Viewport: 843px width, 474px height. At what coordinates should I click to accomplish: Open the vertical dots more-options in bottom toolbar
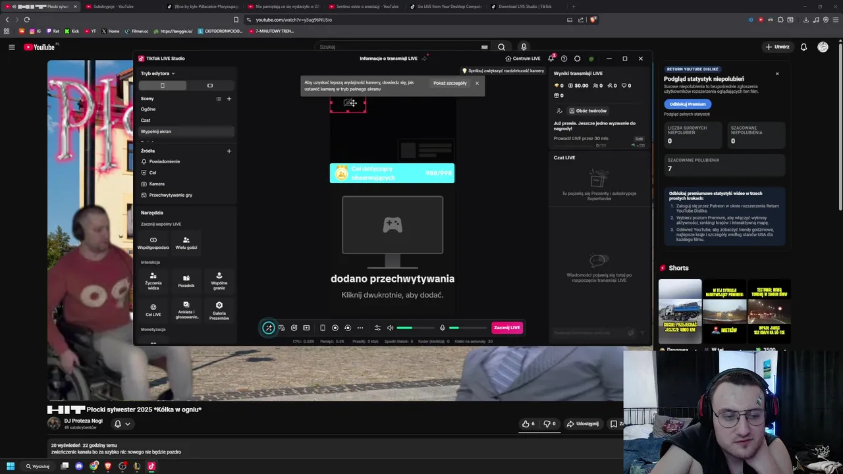360,328
